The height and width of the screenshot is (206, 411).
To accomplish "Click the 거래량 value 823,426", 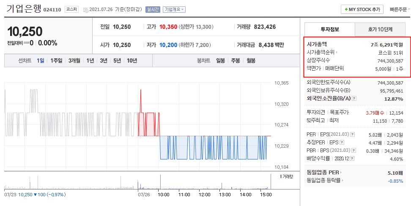I will click(265, 27).
